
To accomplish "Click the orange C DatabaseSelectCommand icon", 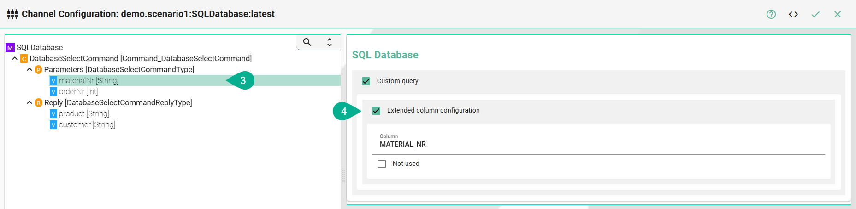I will pyautogui.click(x=24, y=59).
